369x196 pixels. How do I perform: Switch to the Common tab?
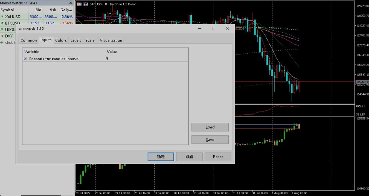(x=28, y=40)
